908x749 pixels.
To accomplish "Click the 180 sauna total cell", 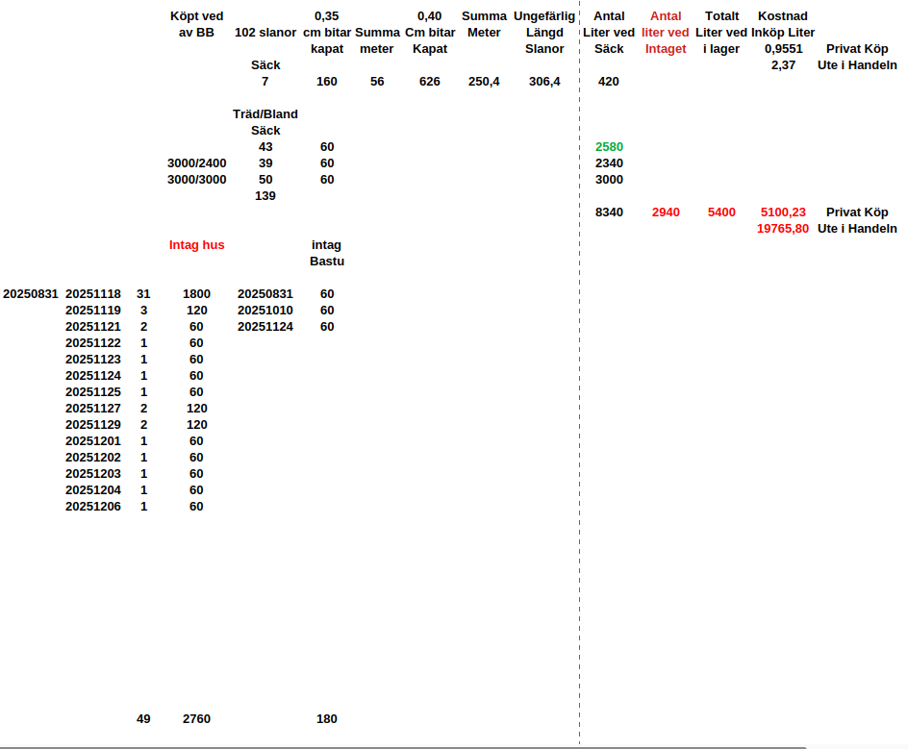I will point(326,719).
